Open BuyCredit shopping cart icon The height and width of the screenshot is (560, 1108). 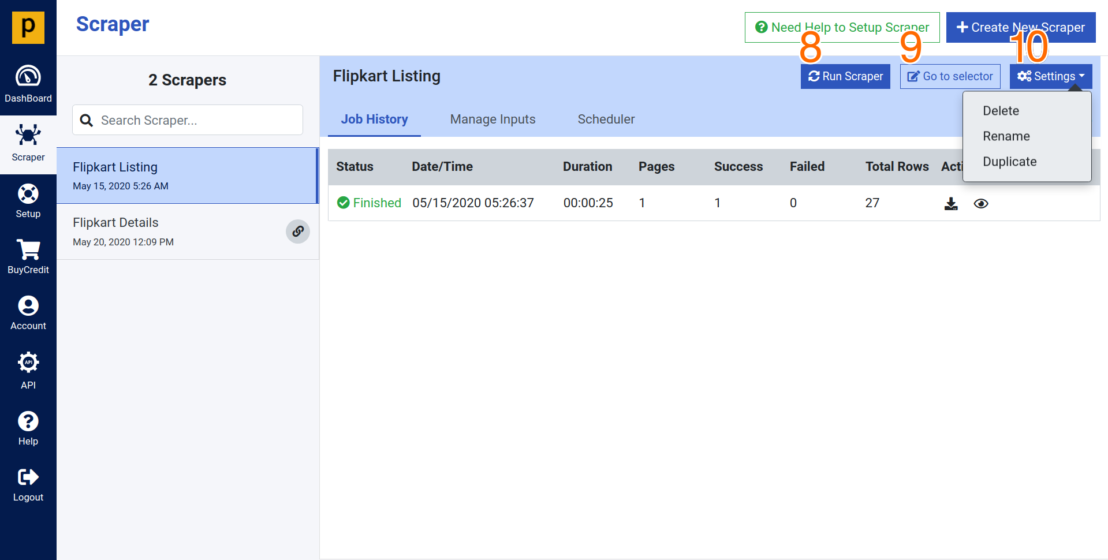(28, 249)
